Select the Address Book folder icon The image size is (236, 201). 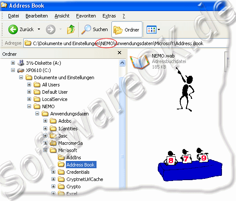click(61, 164)
